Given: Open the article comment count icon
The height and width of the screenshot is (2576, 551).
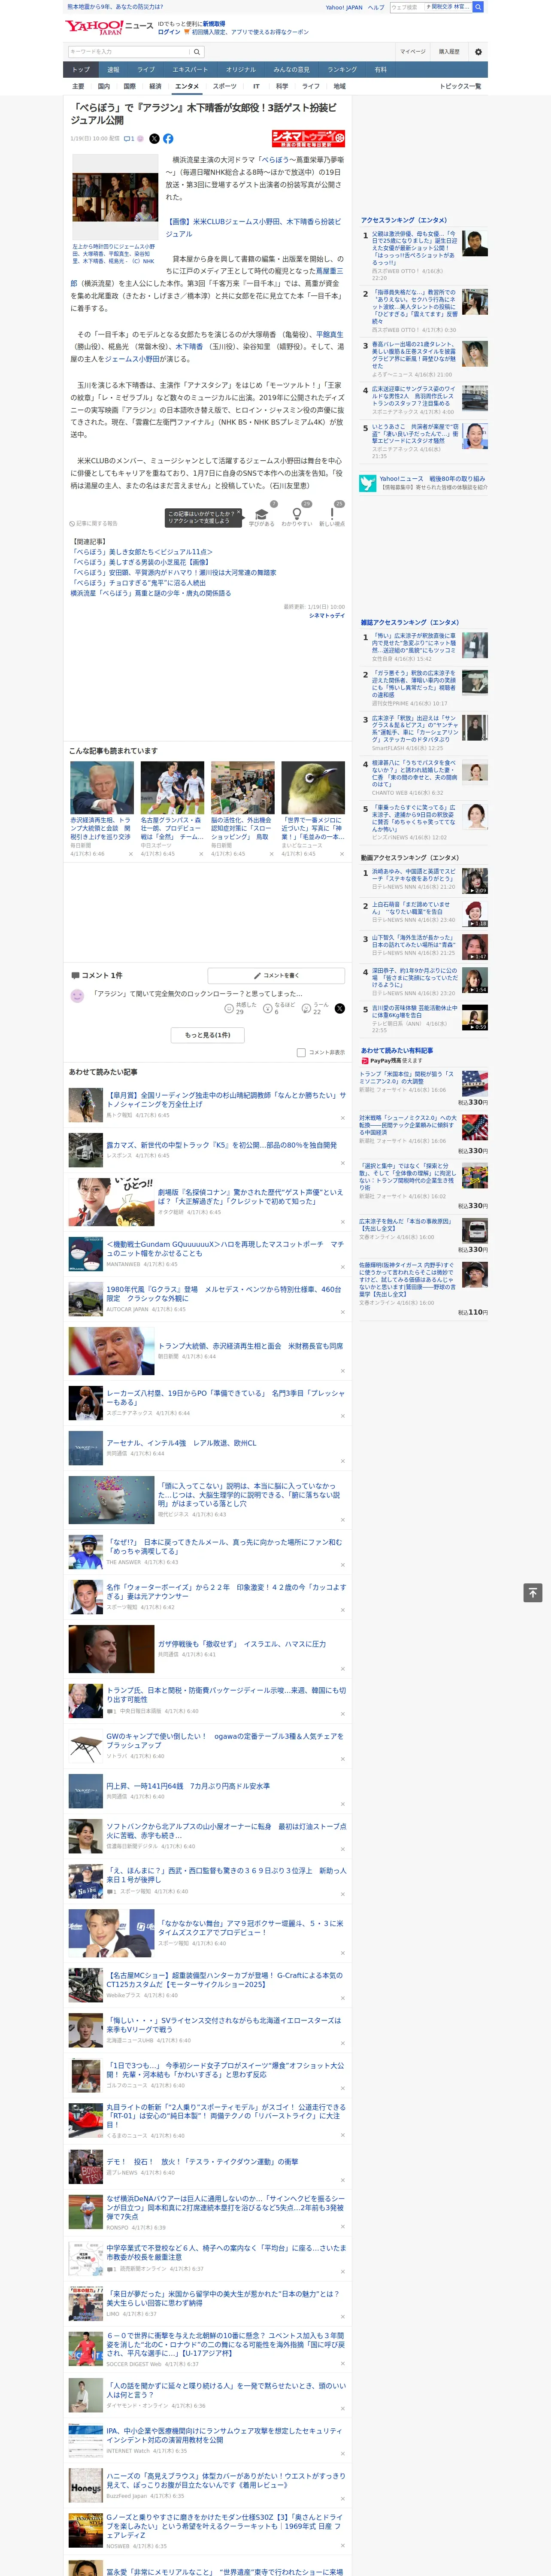Looking at the screenshot, I should pyautogui.click(x=130, y=139).
